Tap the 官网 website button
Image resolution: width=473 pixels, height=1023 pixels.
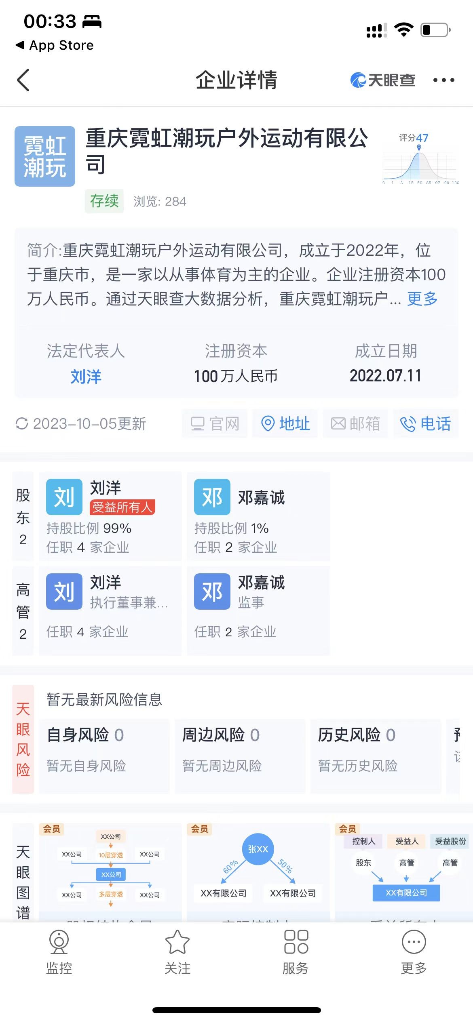click(215, 424)
